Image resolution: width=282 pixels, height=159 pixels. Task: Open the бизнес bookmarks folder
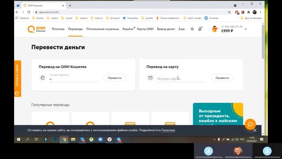pyautogui.click(x=38, y=18)
